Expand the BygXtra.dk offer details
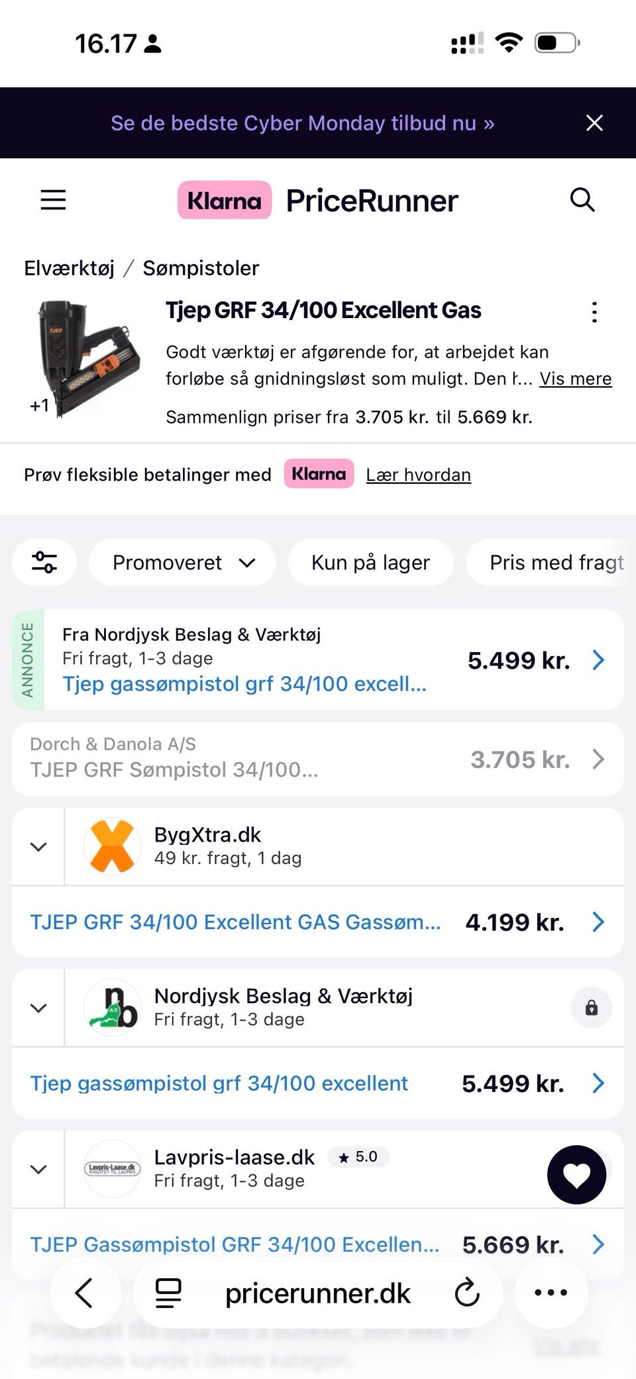Viewport: 636px width, 1379px height. coord(38,847)
